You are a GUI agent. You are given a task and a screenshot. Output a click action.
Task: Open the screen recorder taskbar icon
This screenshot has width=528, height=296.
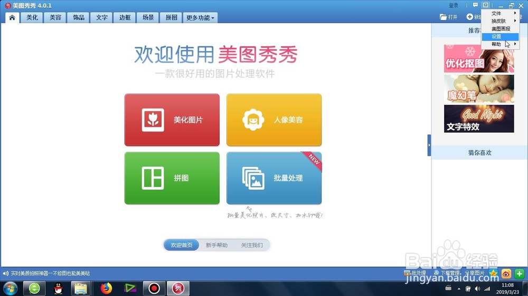154,288
